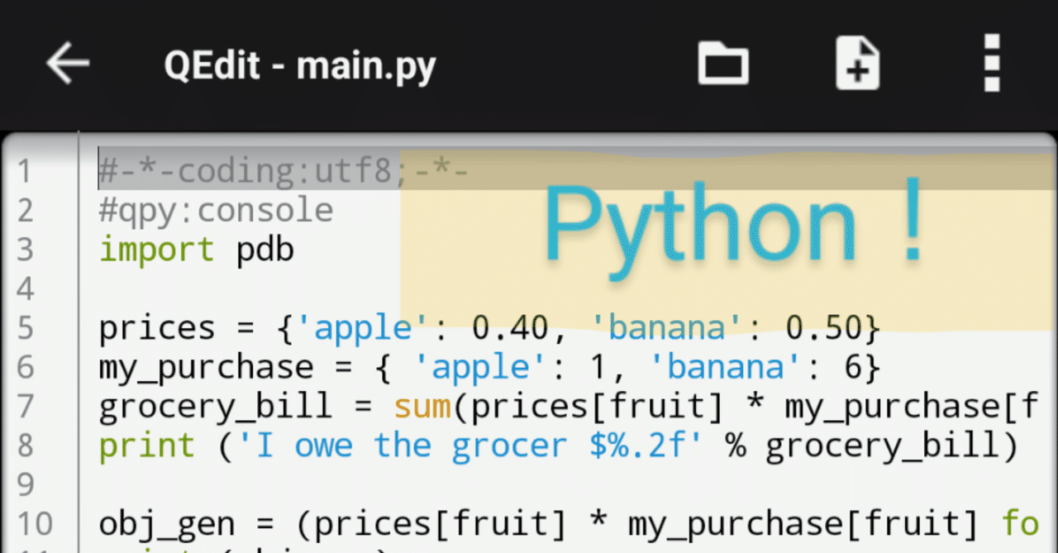Tap the #qpy:console comment line

(215, 210)
